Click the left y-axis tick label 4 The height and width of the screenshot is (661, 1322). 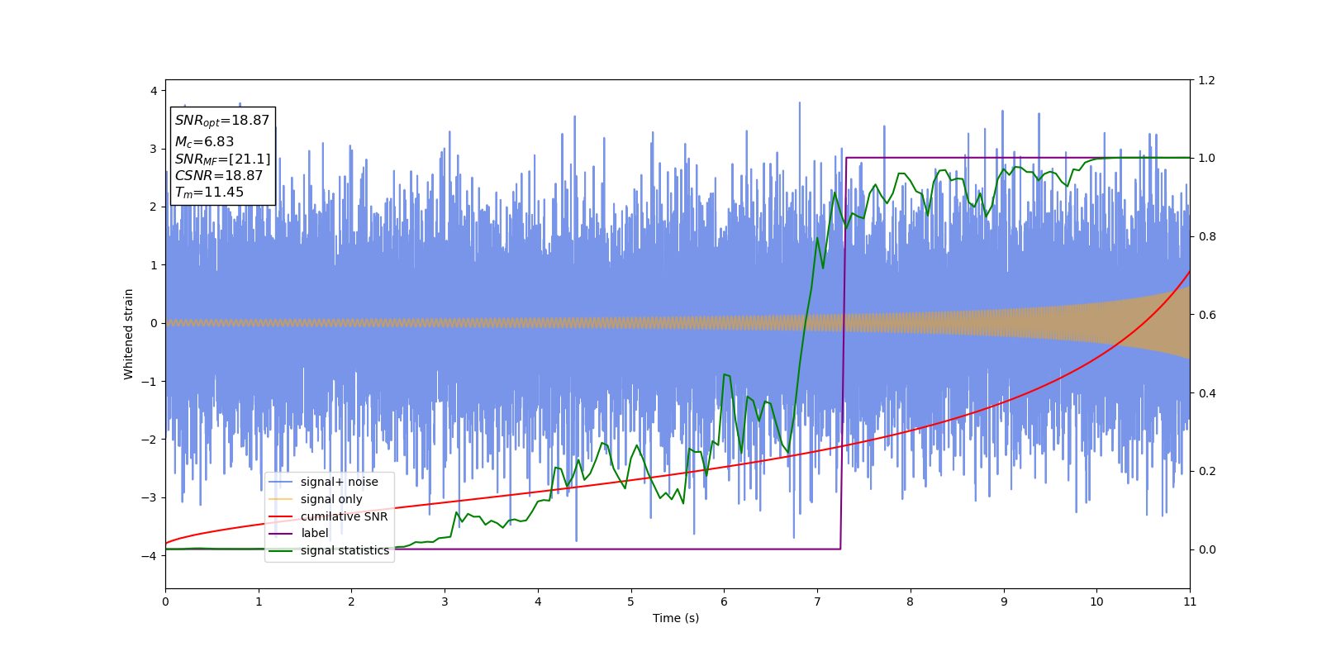[x=154, y=91]
